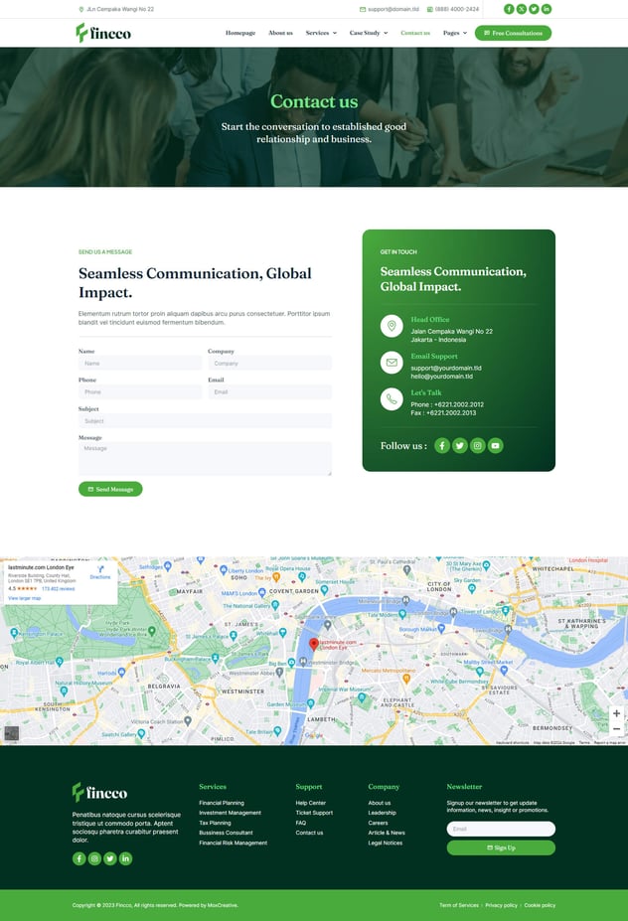
Task: Open Financial Planning footer link
Action: (x=222, y=803)
